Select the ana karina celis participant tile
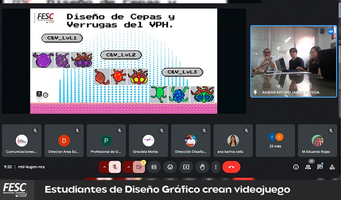 click(233, 141)
